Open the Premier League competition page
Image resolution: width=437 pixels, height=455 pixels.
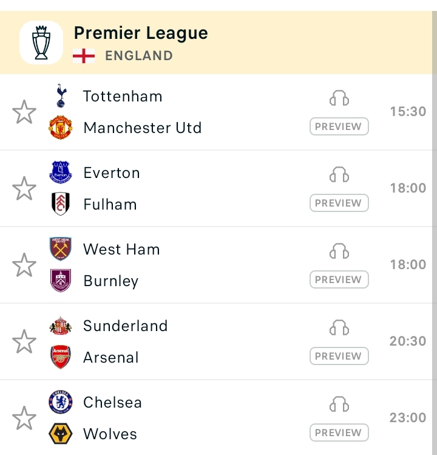click(x=141, y=33)
